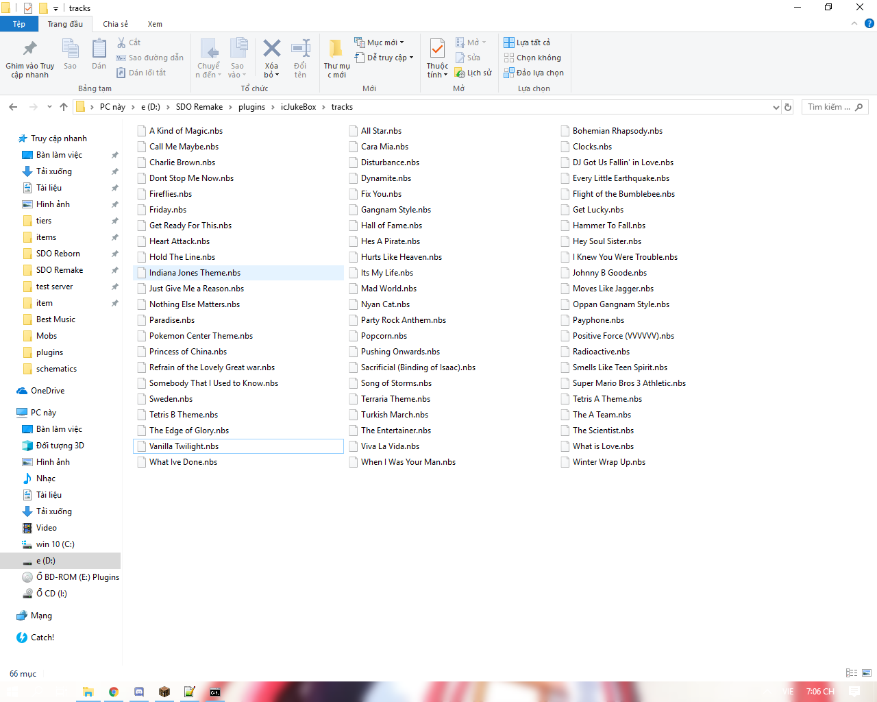Screen dimensions: 877x702
Task: Click the Đổi tên rename icon
Action: 301,48
